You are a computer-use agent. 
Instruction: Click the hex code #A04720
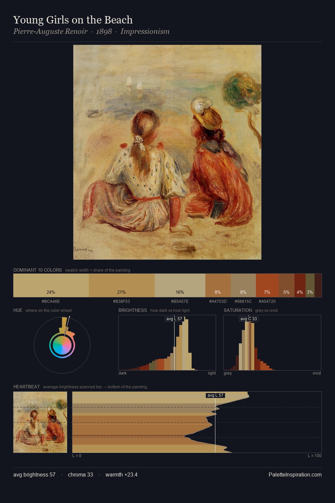pyautogui.click(x=267, y=301)
